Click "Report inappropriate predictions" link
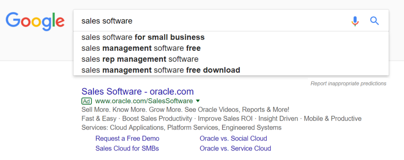Viewport: 404px width, 160px height. pyautogui.click(x=348, y=84)
